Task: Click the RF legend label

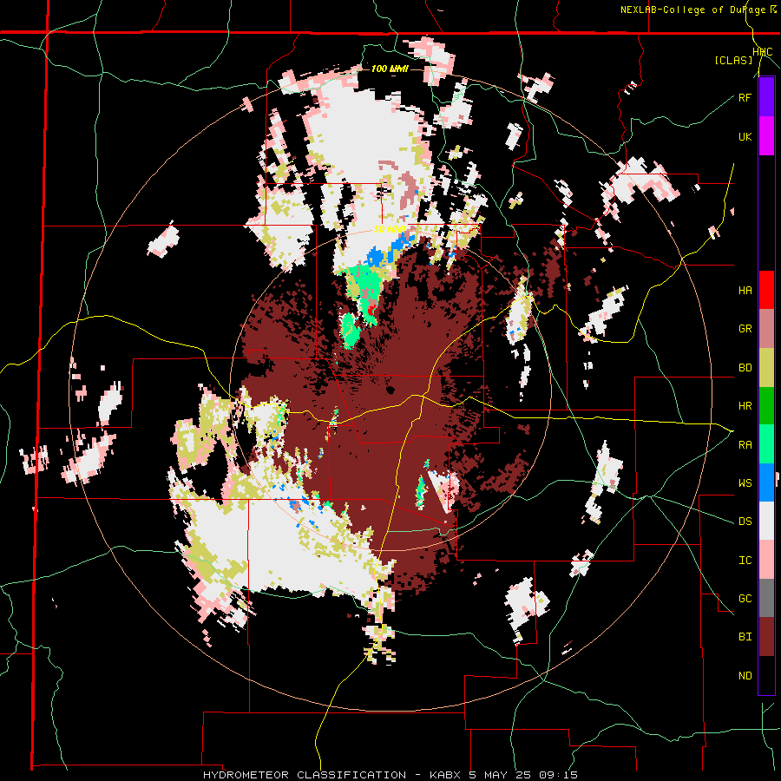Action: pyautogui.click(x=745, y=97)
